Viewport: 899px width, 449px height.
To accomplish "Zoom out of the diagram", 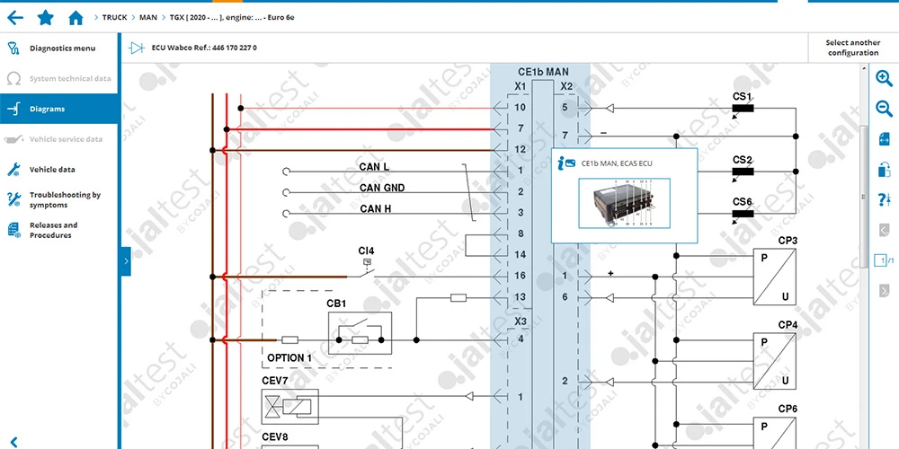I will [884, 109].
